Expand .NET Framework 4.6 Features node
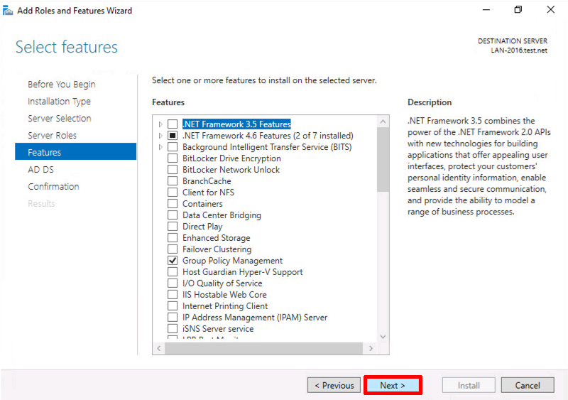The width and height of the screenshot is (568, 400). point(160,136)
